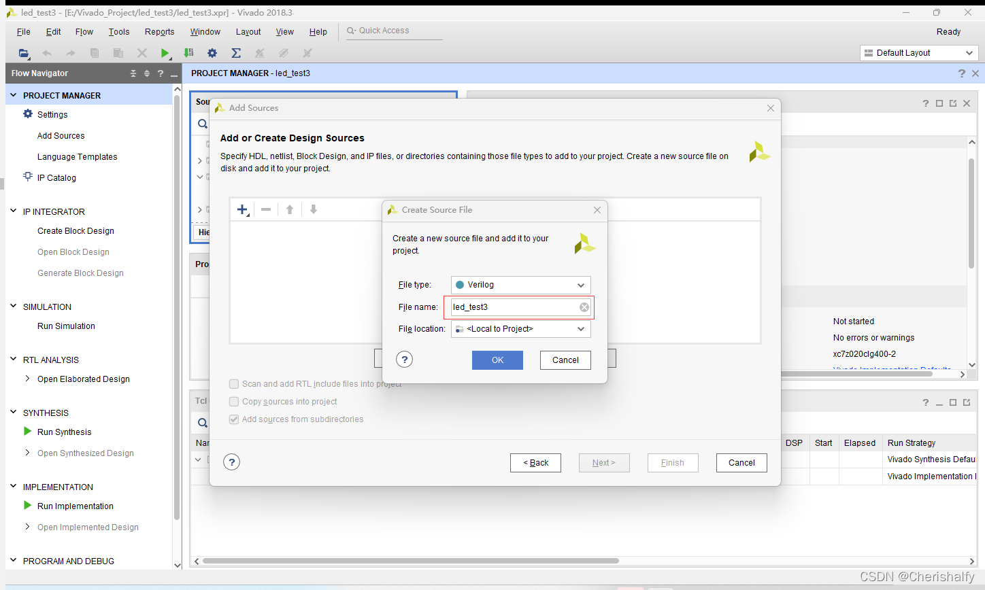Expand Open Synthesized Design item
Screen dimensions: 985x590
point(27,453)
